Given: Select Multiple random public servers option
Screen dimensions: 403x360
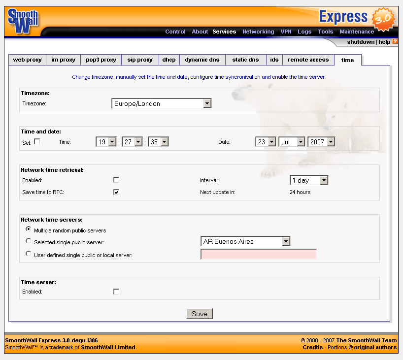Looking at the screenshot, I should click(x=28, y=229).
